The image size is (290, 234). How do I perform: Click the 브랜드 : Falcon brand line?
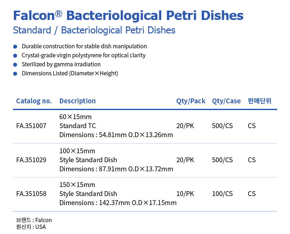click(x=34, y=220)
